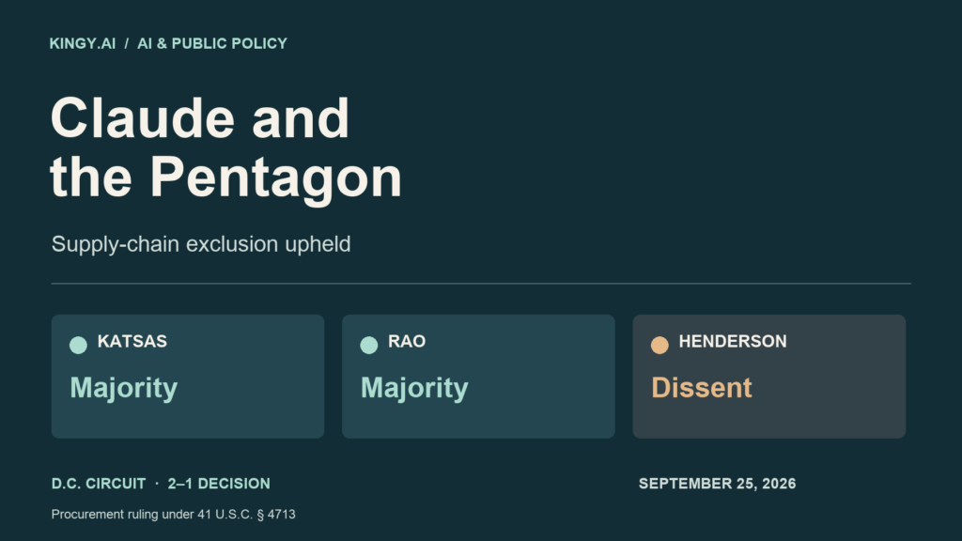
Task: Click the Majority text in KATSAS card
Action: (x=124, y=388)
